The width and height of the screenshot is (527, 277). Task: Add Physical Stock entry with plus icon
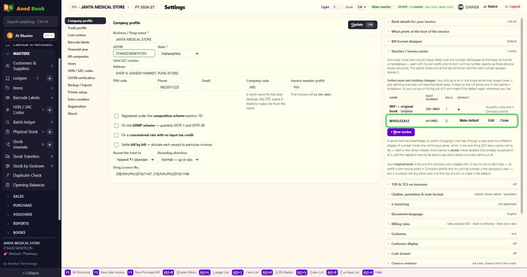pos(49,131)
